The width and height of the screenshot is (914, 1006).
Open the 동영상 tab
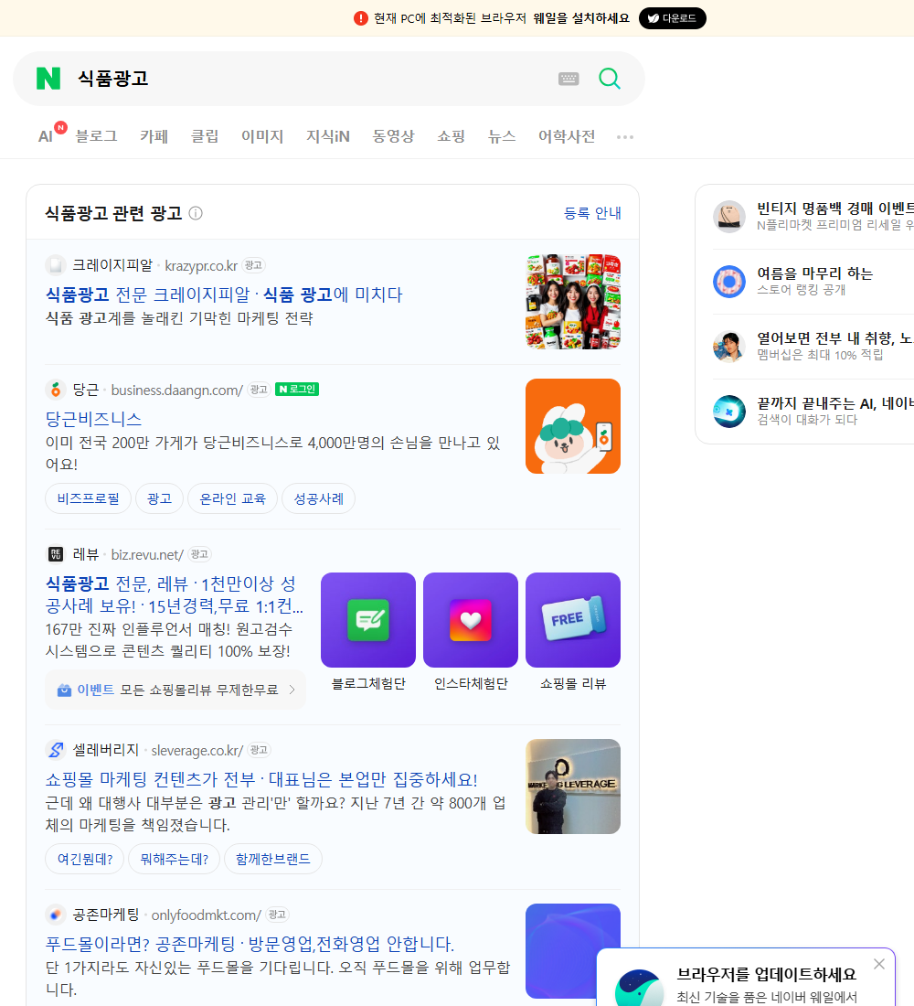pyautogui.click(x=393, y=136)
